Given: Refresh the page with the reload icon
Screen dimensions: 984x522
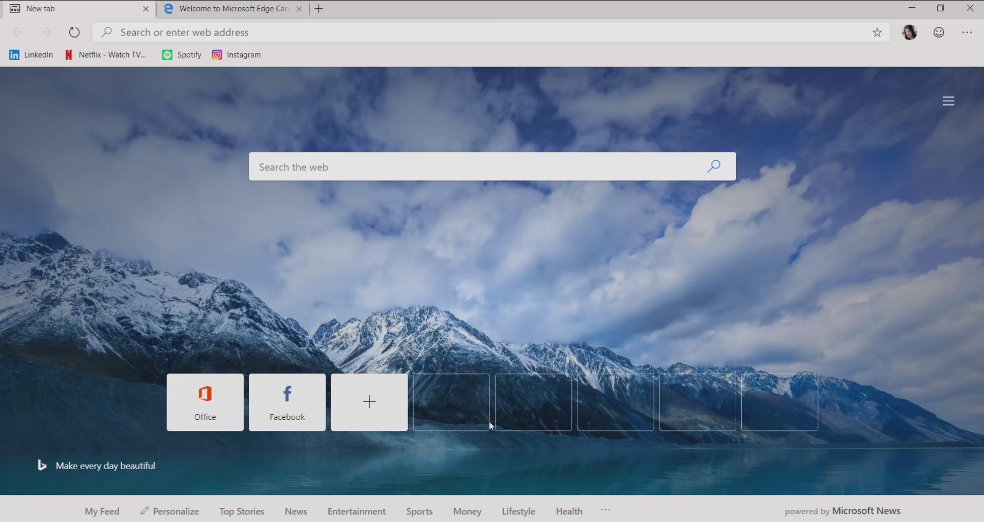Looking at the screenshot, I should [74, 32].
